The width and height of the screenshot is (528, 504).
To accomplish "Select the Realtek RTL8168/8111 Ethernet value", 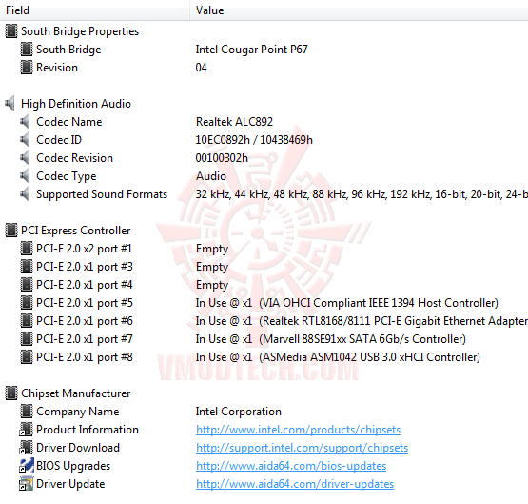I will coord(362,321).
